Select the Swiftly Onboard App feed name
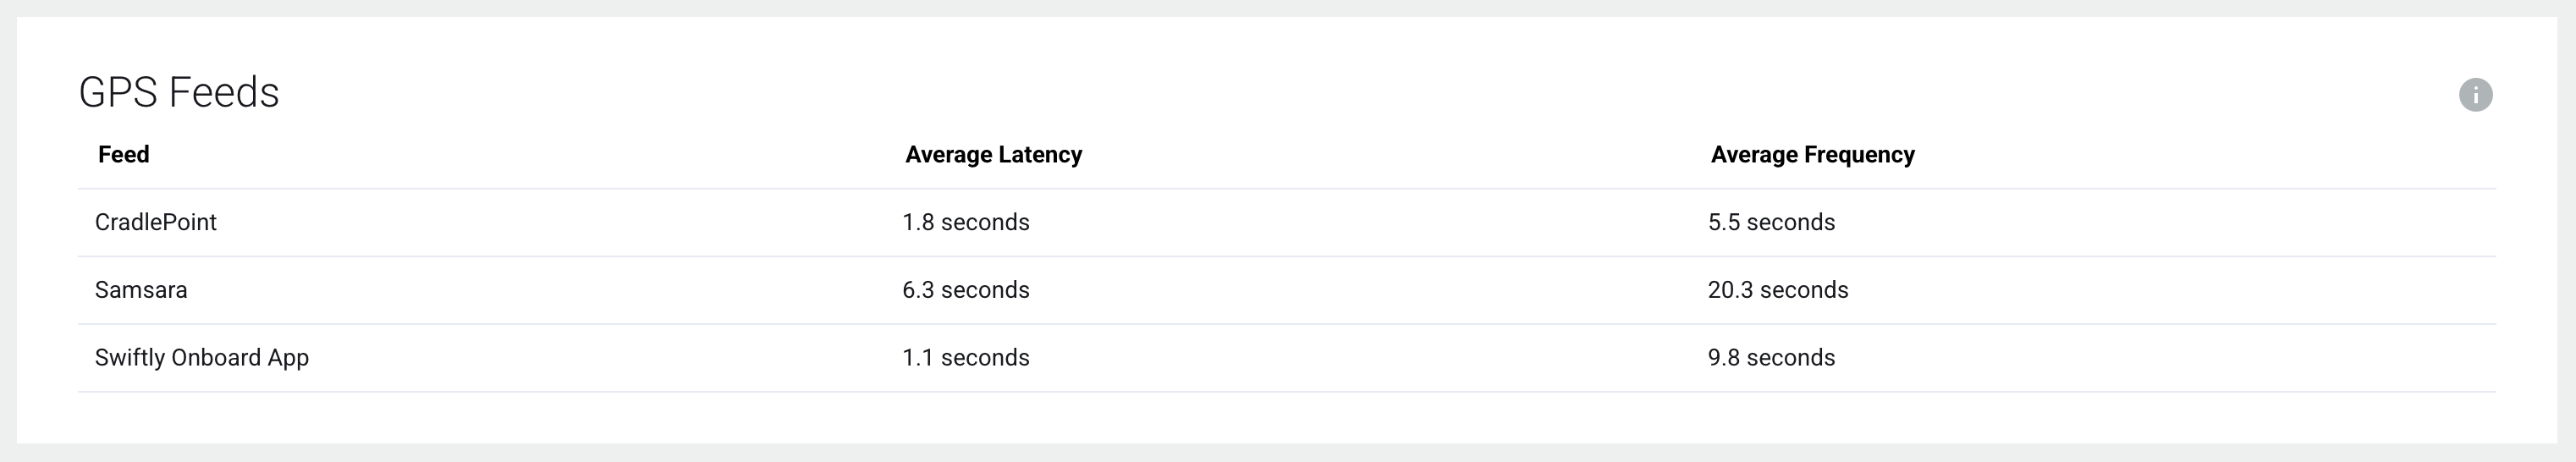 point(202,358)
